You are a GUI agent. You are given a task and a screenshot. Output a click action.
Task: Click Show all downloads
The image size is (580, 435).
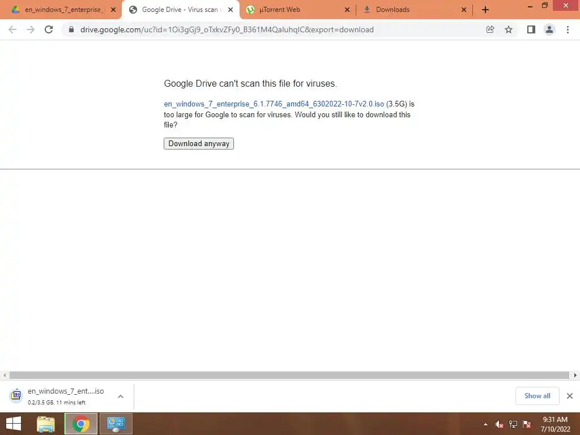click(x=537, y=396)
